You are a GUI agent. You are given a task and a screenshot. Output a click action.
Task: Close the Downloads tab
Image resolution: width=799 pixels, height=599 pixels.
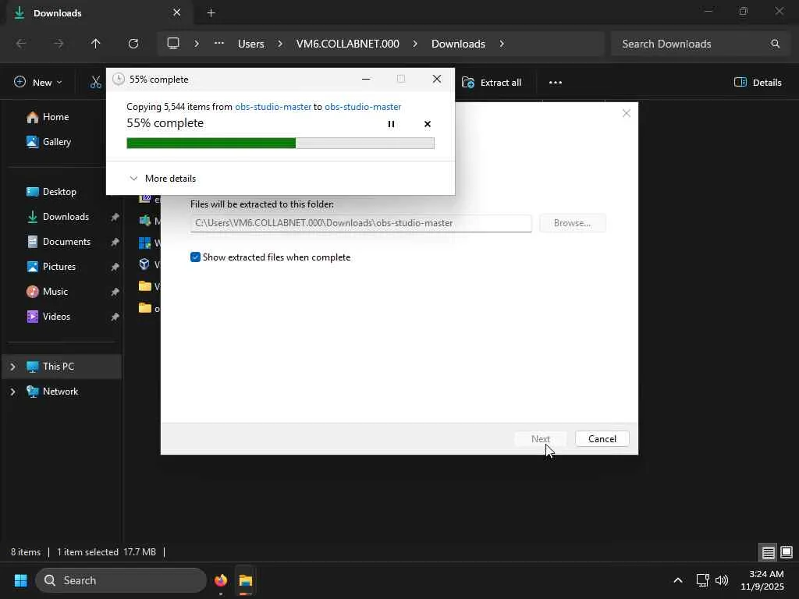[x=177, y=12]
